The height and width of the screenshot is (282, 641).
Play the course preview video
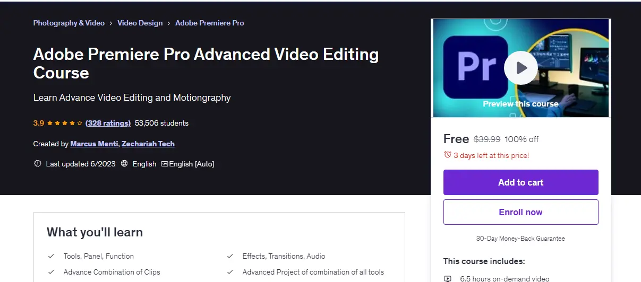(520, 68)
